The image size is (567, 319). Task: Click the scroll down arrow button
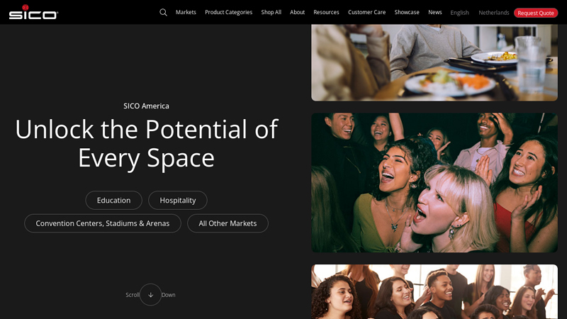pos(150,295)
